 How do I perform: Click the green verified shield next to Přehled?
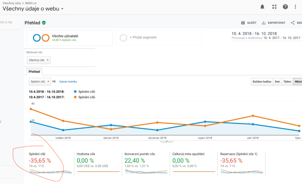(x=44, y=23)
